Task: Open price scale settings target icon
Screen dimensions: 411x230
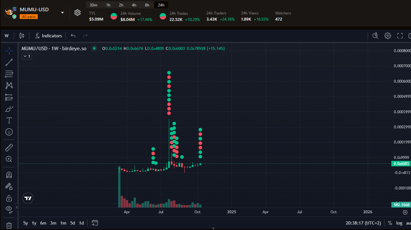Action: click(405, 212)
